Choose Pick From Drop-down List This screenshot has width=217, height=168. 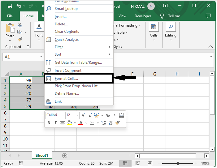point(79,86)
